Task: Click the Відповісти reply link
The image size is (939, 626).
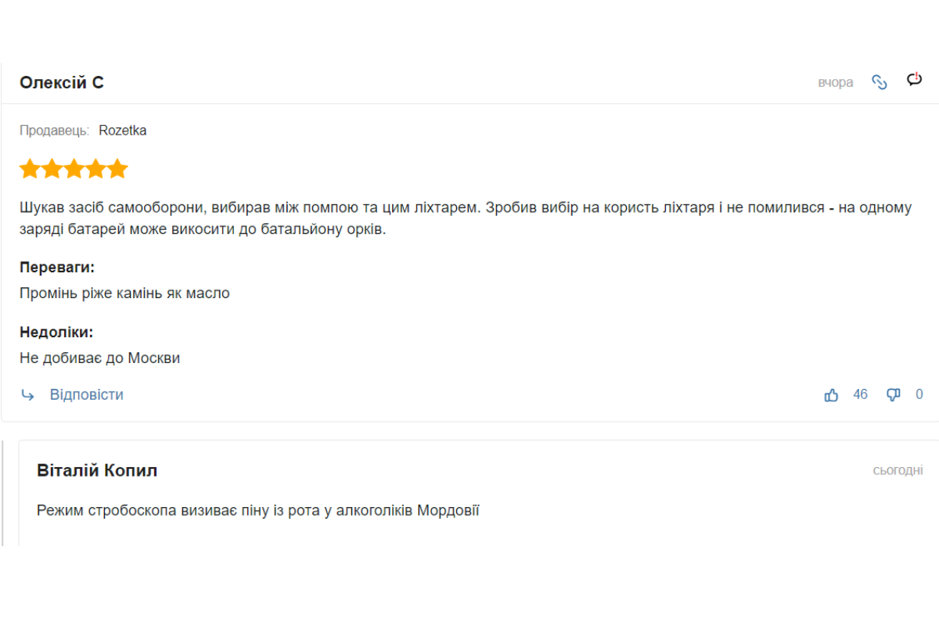Action: click(x=87, y=394)
